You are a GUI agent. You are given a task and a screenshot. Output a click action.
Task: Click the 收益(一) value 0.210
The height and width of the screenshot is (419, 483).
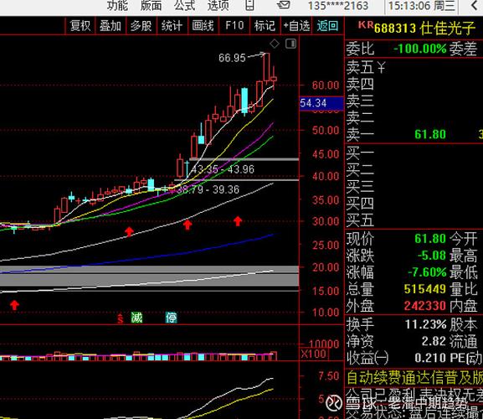click(430, 359)
